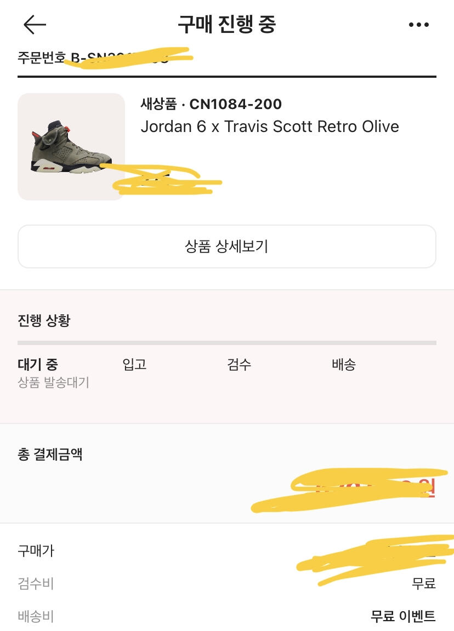Tap the 주문번호 order number label
The image size is (454, 631).
pos(42,58)
